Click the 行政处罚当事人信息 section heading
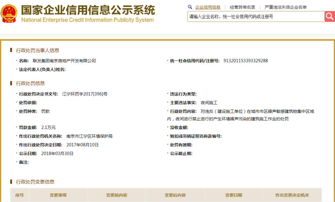Screen dimensions: 335x202 click(38, 50)
